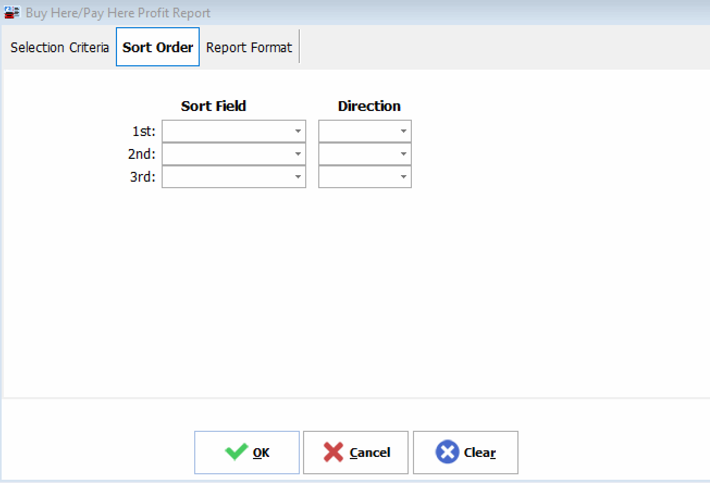Click the blue circled X icon on Clear
This screenshot has width=710, height=483.
click(x=447, y=451)
